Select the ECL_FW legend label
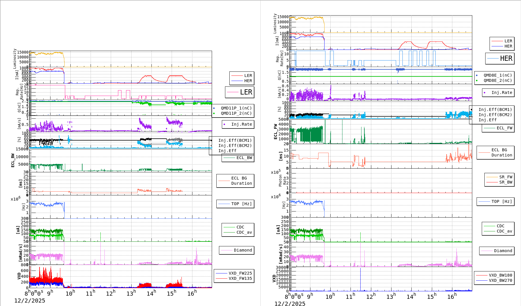The image size is (521, 306). [x=504, y=128]
